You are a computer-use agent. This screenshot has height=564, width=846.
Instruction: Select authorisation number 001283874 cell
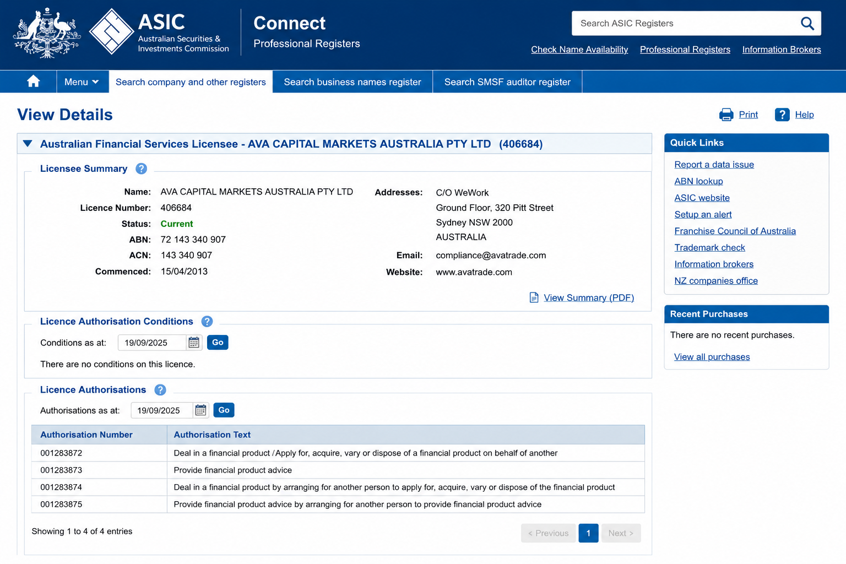pyautogui.click(x=99, y=487)
